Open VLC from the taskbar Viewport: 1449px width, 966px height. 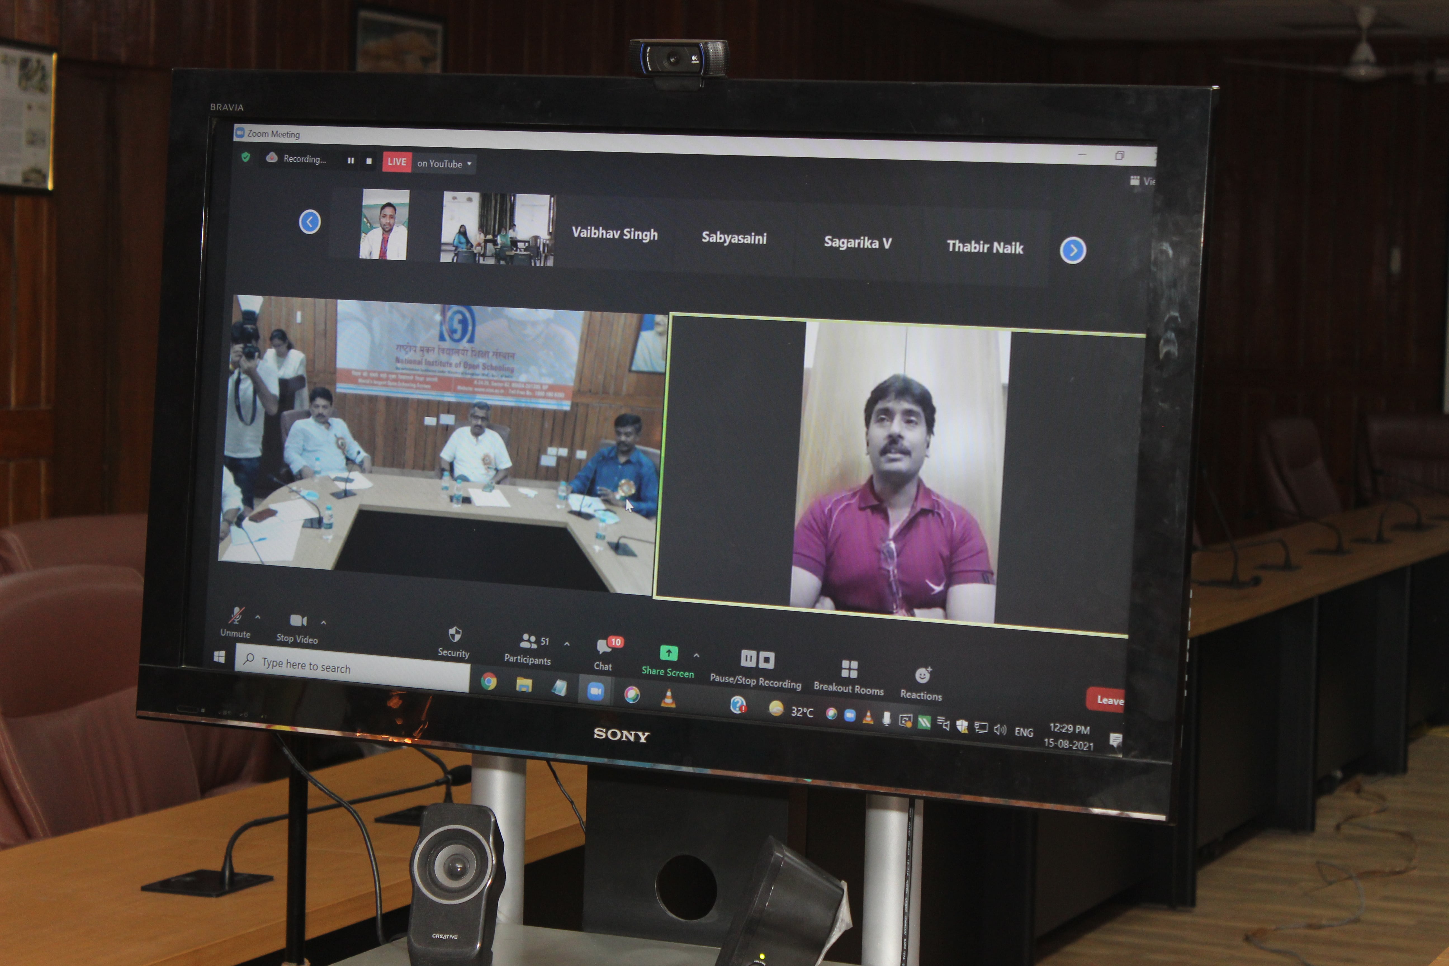[x=668, y=698]
